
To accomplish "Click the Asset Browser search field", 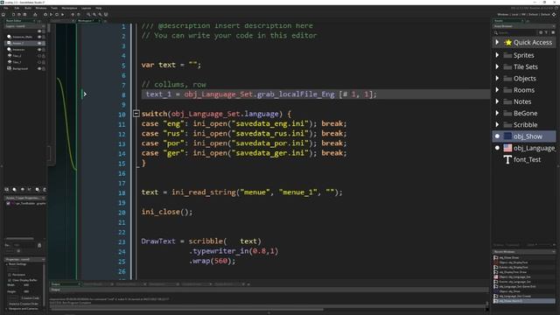I will pos(517,32).
